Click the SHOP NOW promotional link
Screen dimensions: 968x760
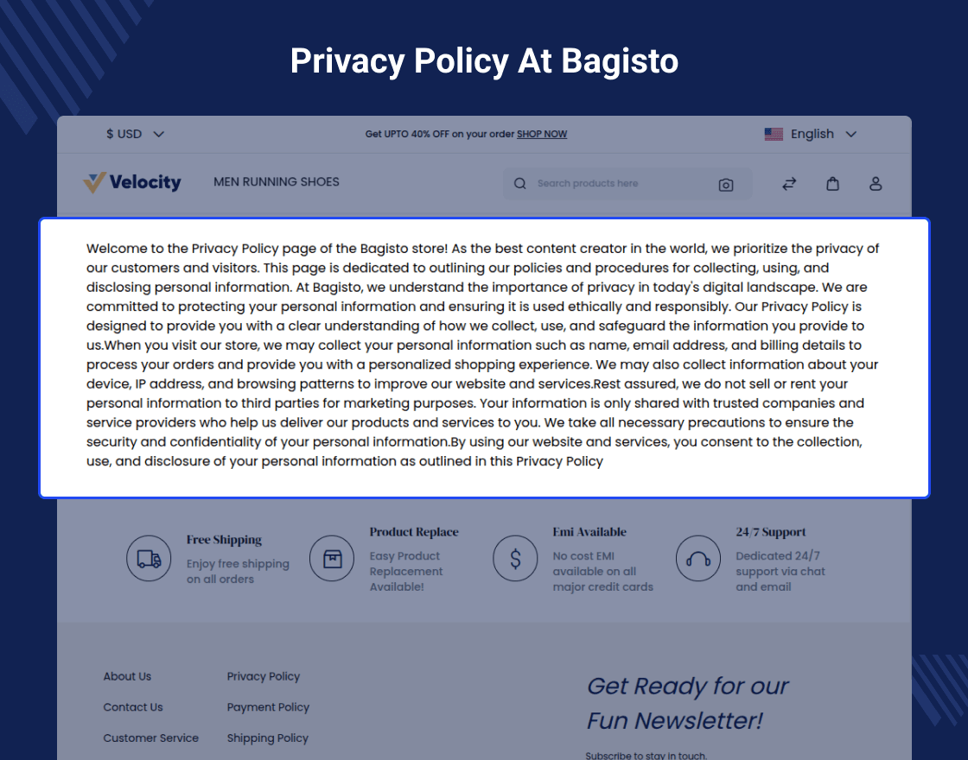[x=542, y=134]
